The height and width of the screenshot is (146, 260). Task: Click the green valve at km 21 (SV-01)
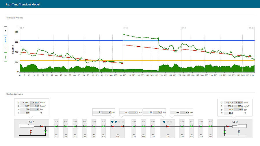coord(56,126)
